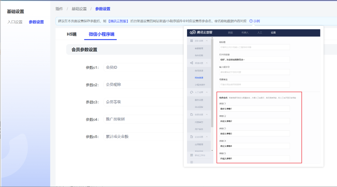Go to 基础设置 in the breadcrumb

pos(79,9)
